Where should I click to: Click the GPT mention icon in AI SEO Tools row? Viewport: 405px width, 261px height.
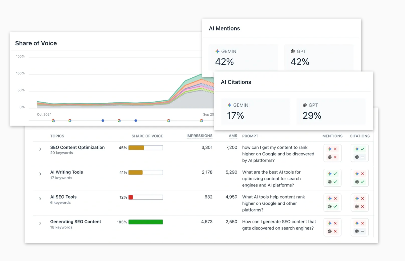pos(330,207)
